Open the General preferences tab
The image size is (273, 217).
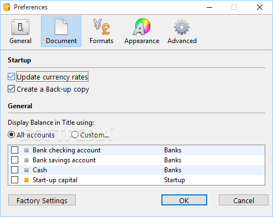pos(20,31)
